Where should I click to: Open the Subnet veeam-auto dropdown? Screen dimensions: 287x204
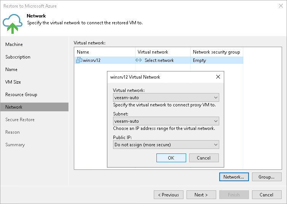click(x=166, y=121)
